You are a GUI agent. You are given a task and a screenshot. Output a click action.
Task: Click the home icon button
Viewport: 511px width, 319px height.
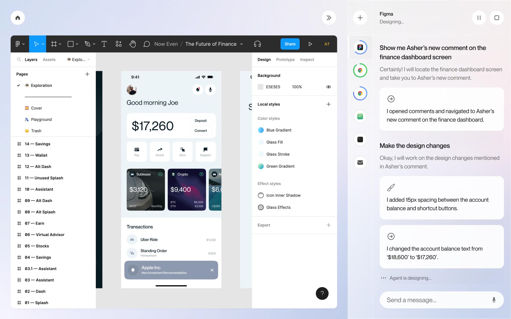18,18
